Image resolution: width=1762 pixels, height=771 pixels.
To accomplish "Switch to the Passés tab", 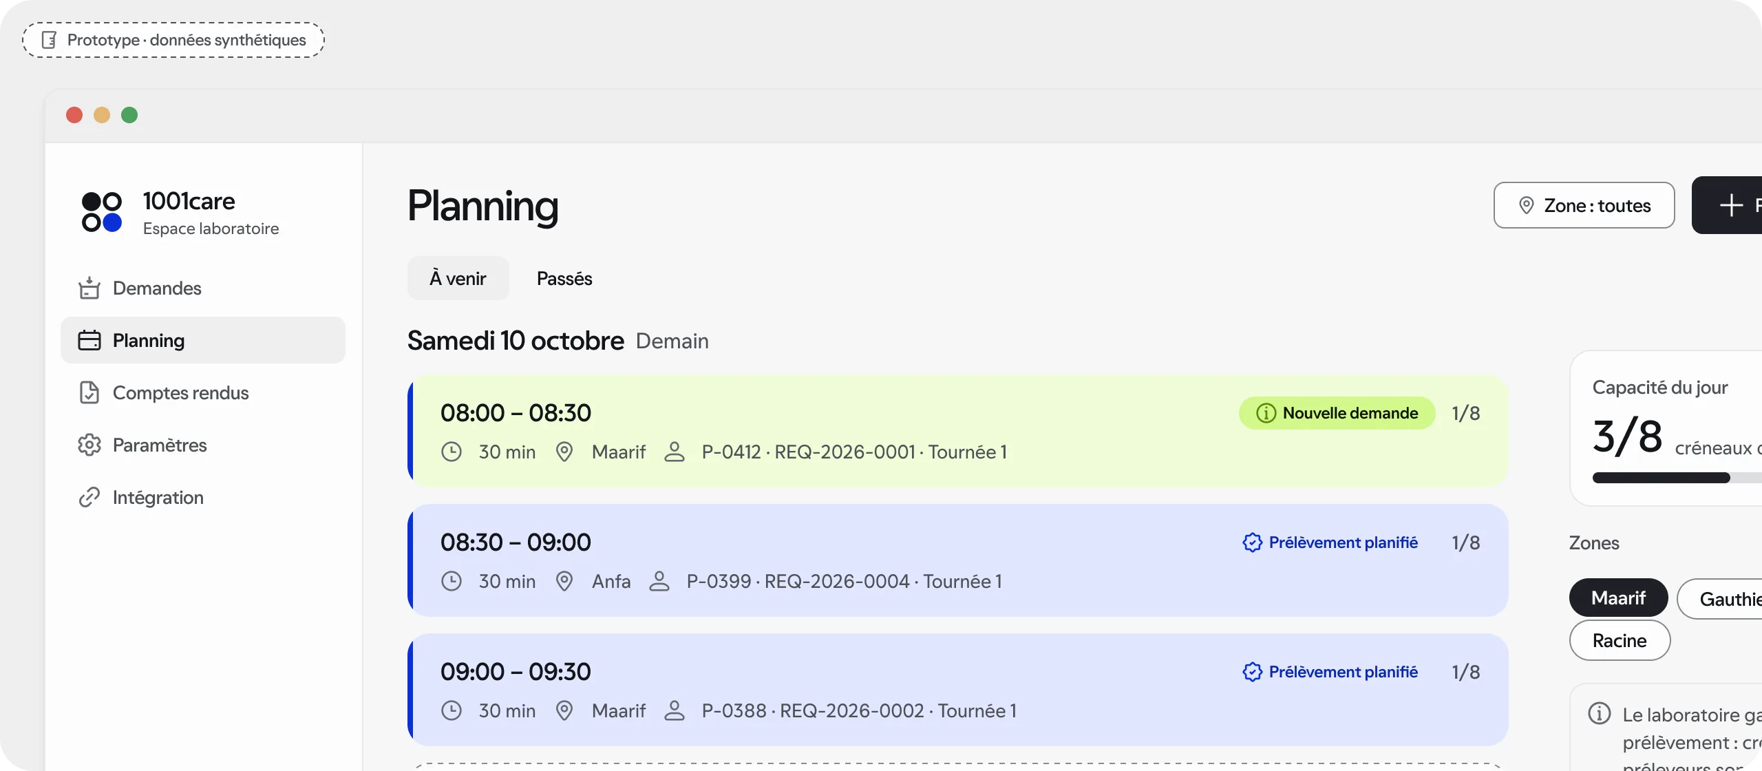I will (564, 278).
